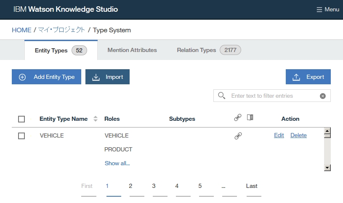Click the Add Entity Type button

(46, 77)
